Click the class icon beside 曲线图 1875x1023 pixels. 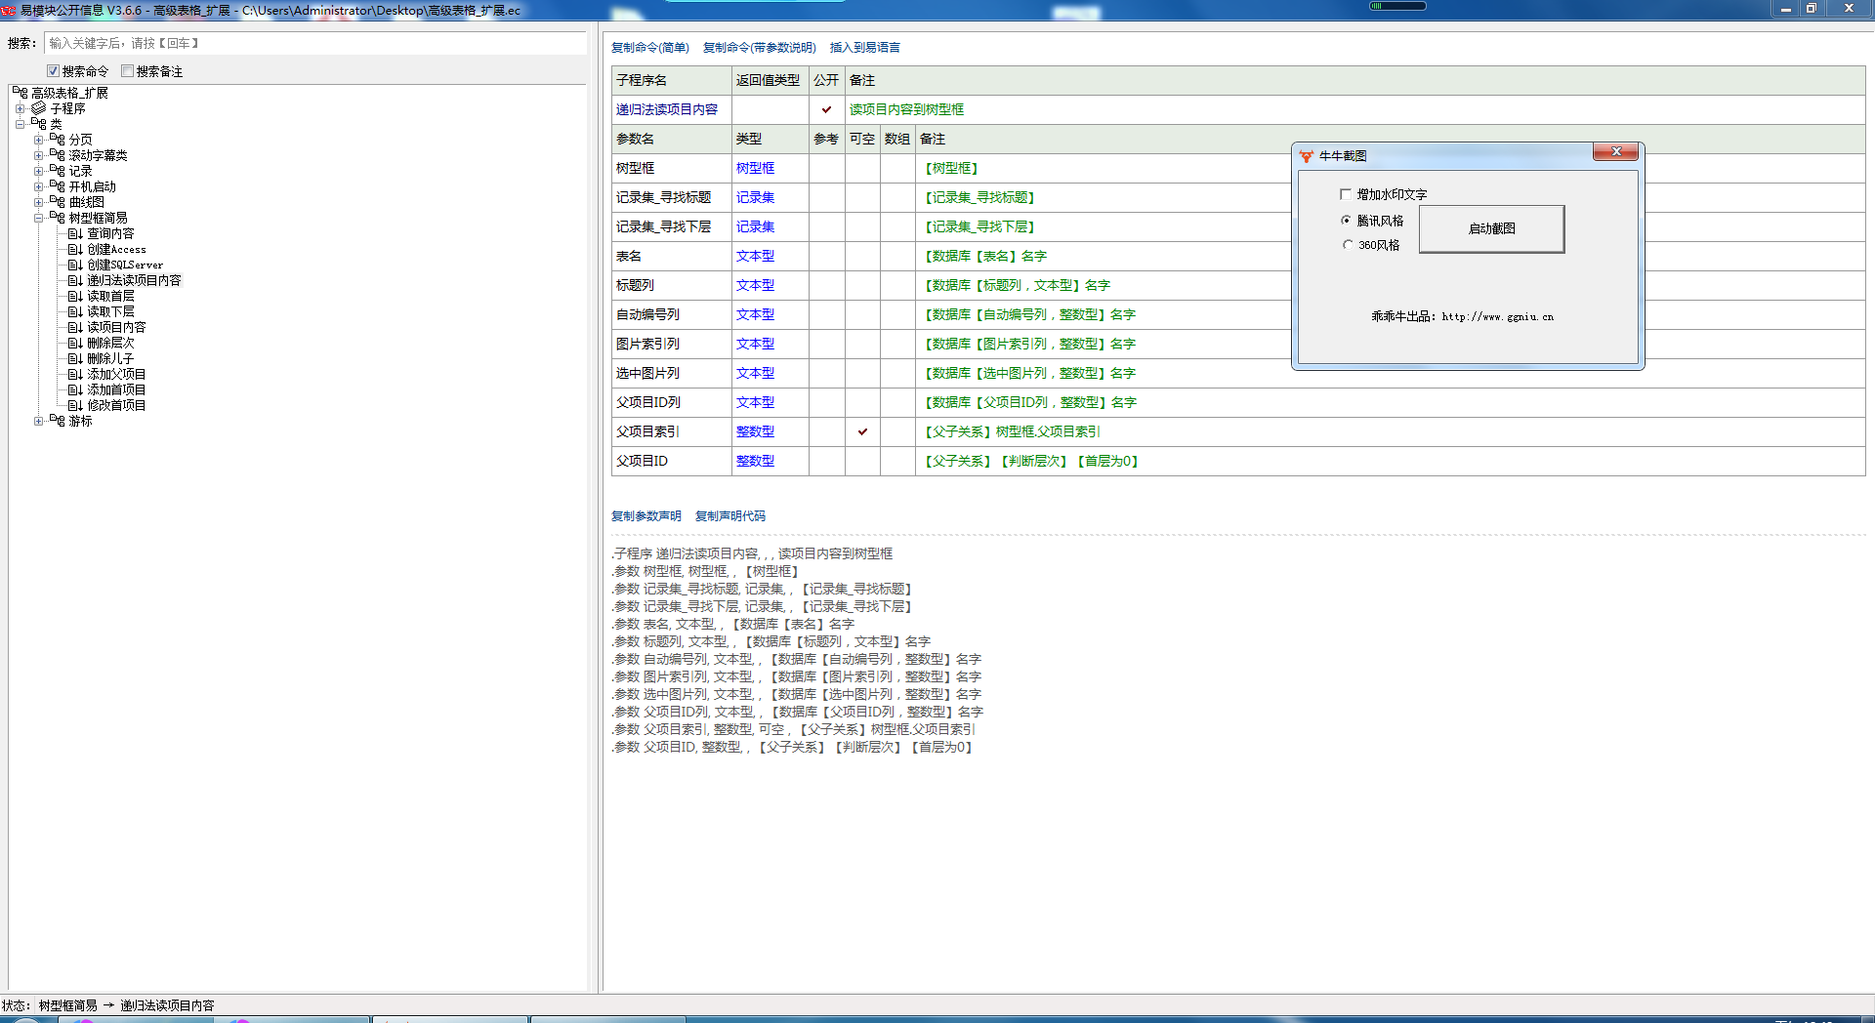click(58, 202)
